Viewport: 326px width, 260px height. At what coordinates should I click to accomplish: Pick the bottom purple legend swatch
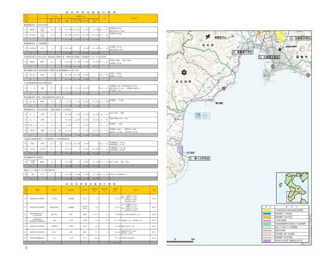(x=267, y=241)
